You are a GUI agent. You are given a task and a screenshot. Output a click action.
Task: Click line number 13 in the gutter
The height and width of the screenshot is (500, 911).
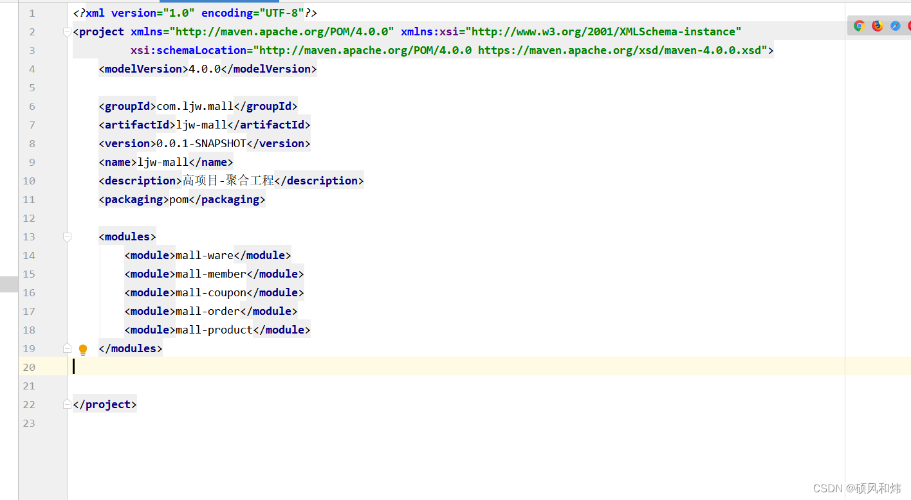[29, 237]
